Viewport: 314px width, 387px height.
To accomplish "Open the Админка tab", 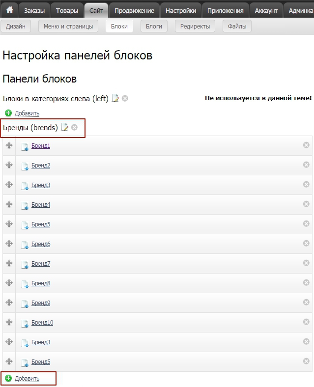I will coord(299,10).
